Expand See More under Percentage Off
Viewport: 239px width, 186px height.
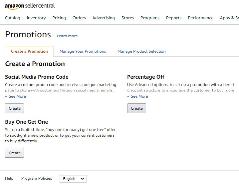tap(137, 96)
